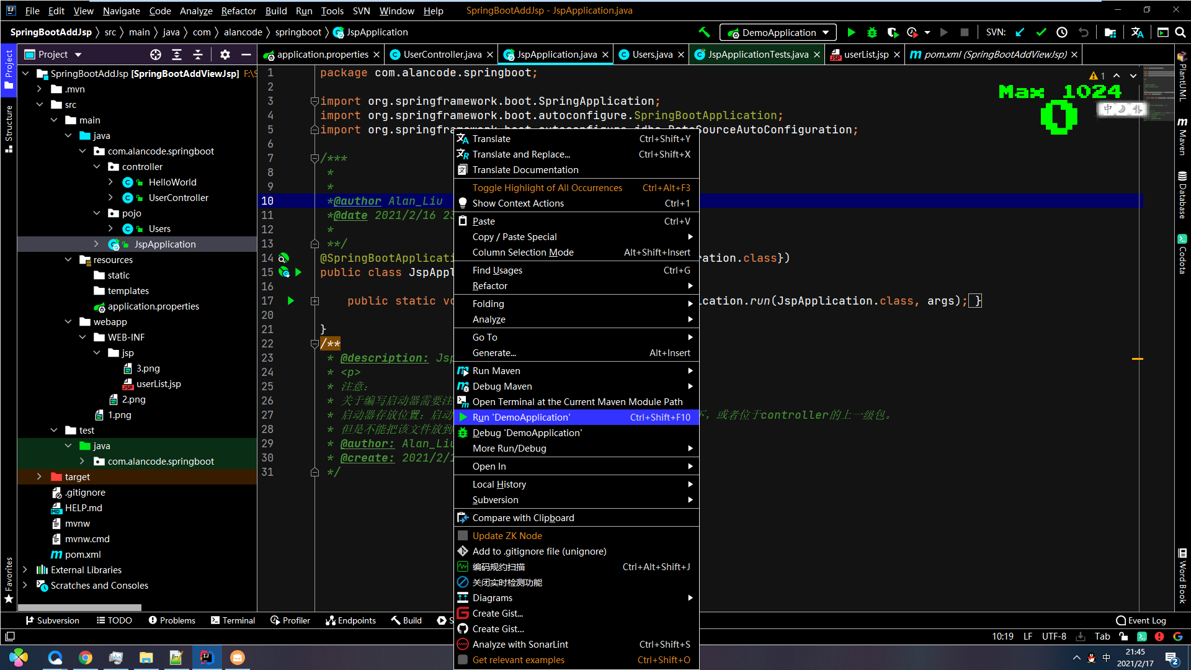Click the green Run button in toolbar
This screenshot has height=670, width=1191.
tap(851, 32)
